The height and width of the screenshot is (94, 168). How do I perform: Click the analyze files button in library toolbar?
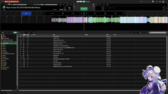point(29,32)
